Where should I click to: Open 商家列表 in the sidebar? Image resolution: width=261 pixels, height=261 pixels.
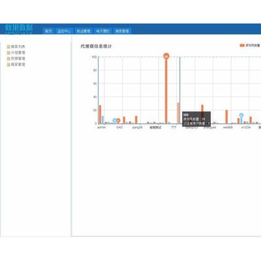tap(18, 47)
